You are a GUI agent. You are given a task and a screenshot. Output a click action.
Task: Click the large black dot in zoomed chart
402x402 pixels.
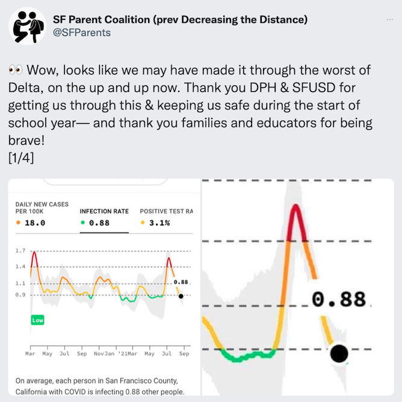[339, 353]
